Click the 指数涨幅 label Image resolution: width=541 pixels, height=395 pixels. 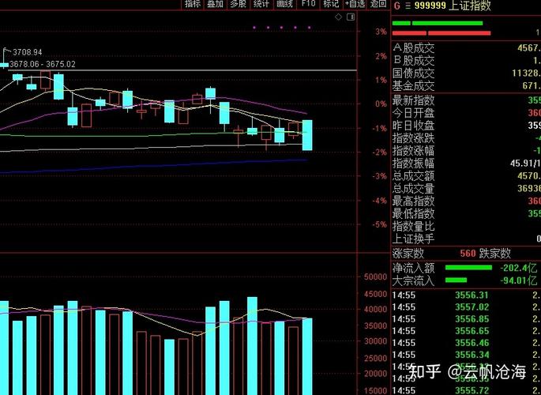pyautogui.click(x=413, y=151)
